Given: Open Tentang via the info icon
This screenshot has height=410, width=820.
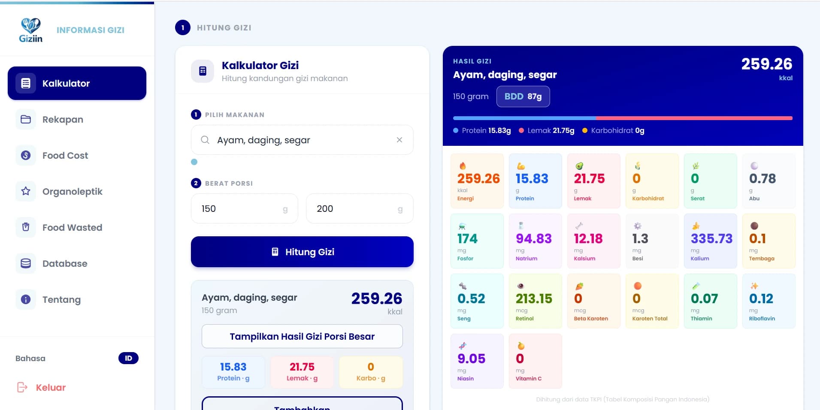Looking at the screenshot, I should click(26, 299).
